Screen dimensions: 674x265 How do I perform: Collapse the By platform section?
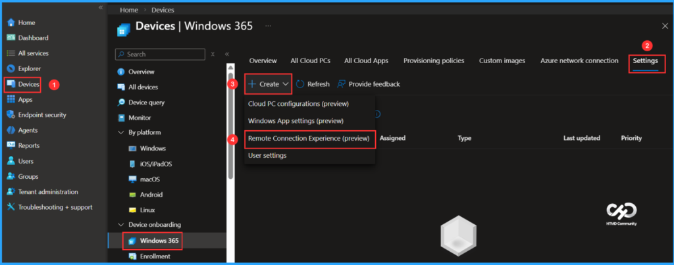[121, 133]
